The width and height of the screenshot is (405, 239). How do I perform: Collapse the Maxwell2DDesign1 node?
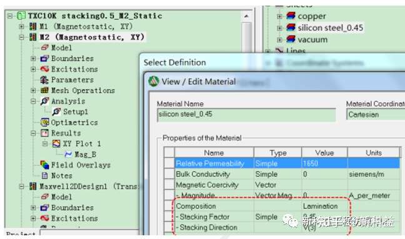[22, 186]
